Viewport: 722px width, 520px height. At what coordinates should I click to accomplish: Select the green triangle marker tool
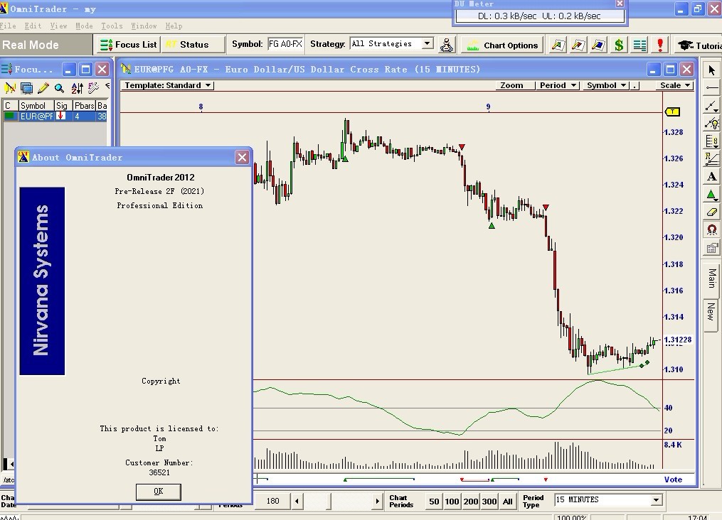[712, 195]
